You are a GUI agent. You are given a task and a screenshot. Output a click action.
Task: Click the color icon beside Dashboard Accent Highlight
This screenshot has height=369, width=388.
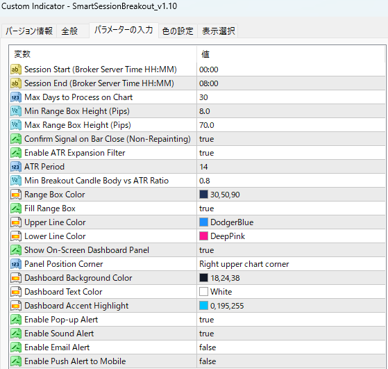tap(15, 306)
